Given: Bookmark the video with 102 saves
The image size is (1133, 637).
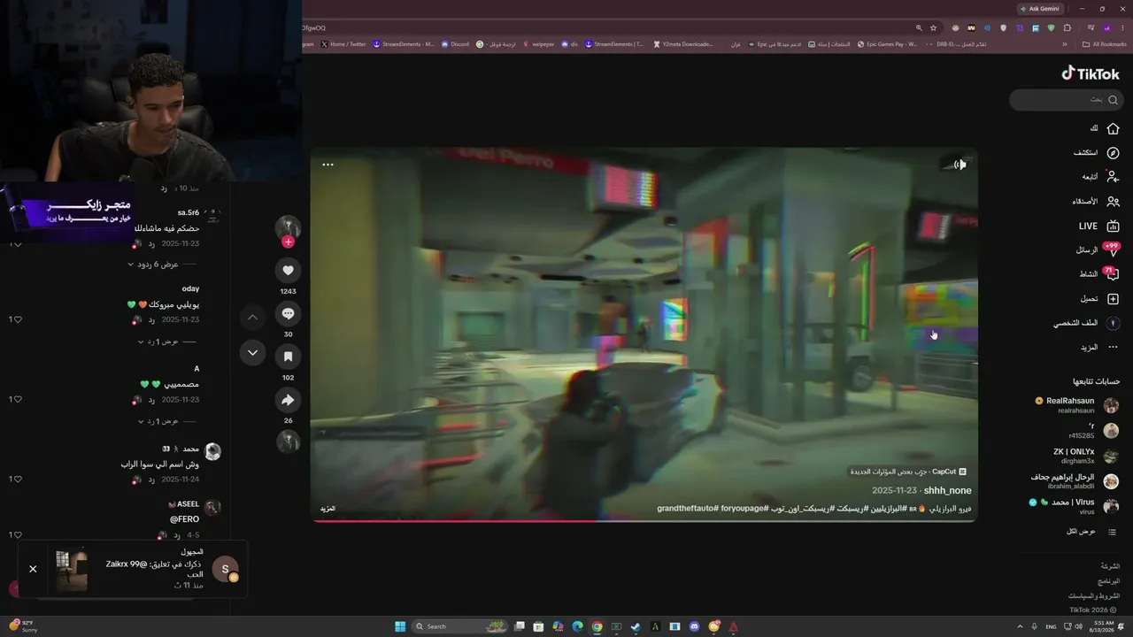Looking at the screenshot, I should 288,357.
